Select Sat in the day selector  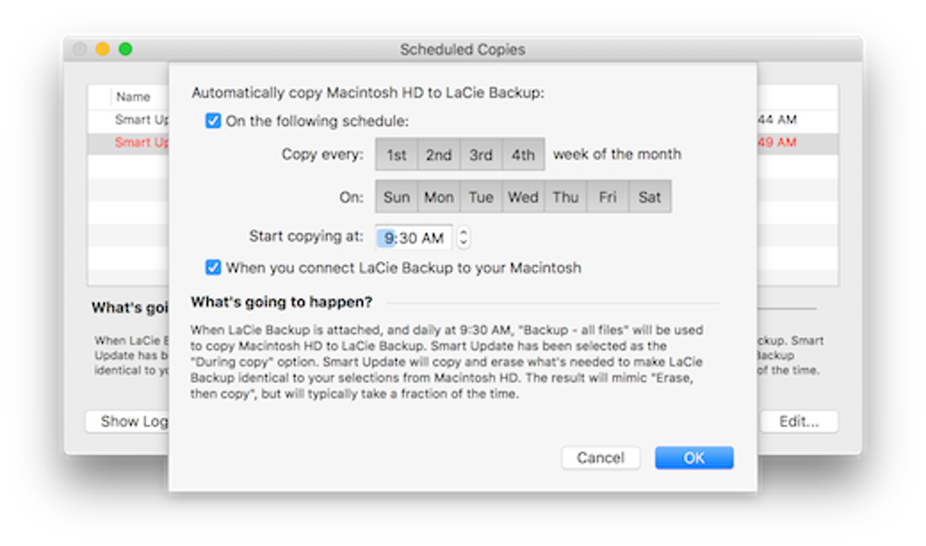click(650, 197)
